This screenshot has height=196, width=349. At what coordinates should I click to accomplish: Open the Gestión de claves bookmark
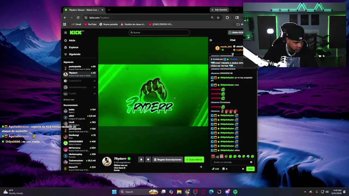[133, 24]
